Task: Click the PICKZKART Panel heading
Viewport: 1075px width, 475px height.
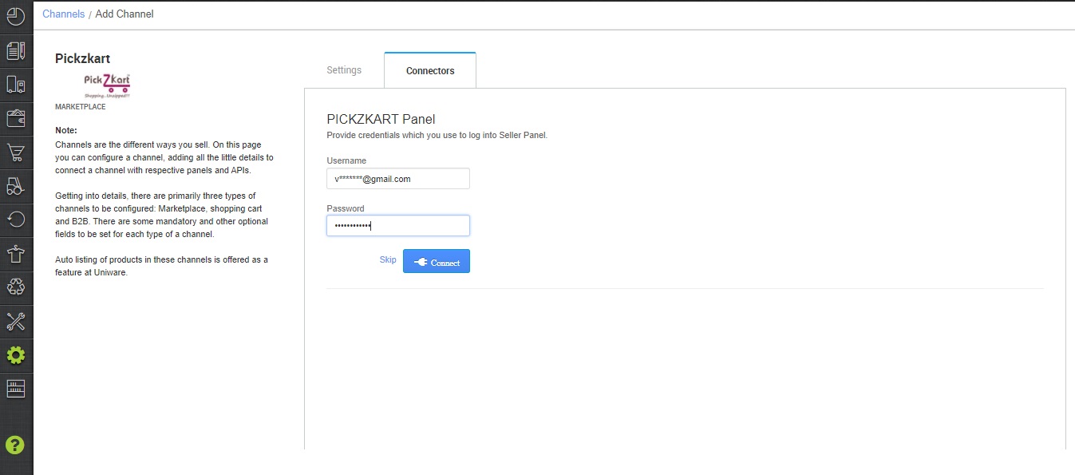Action: point(381,120)
